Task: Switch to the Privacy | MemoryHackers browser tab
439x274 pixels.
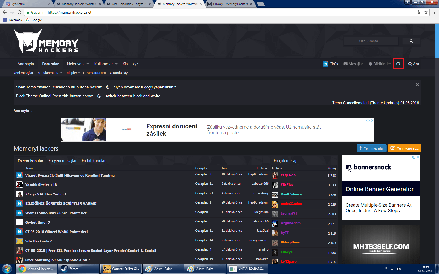Action: (230, 4)
